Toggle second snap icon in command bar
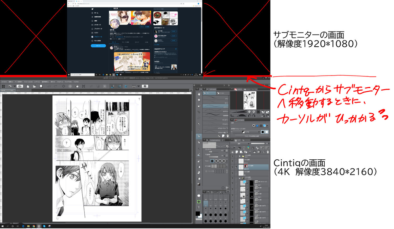This screenshot has height=229, width=394. point(119,86)
